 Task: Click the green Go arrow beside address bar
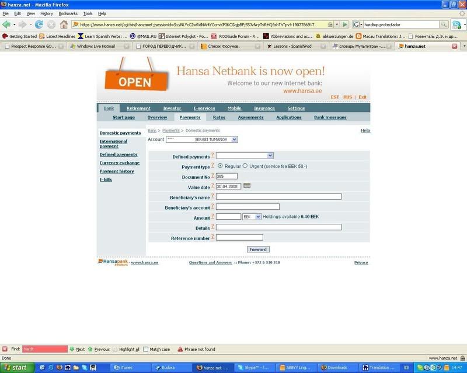(x=344, y=24)
